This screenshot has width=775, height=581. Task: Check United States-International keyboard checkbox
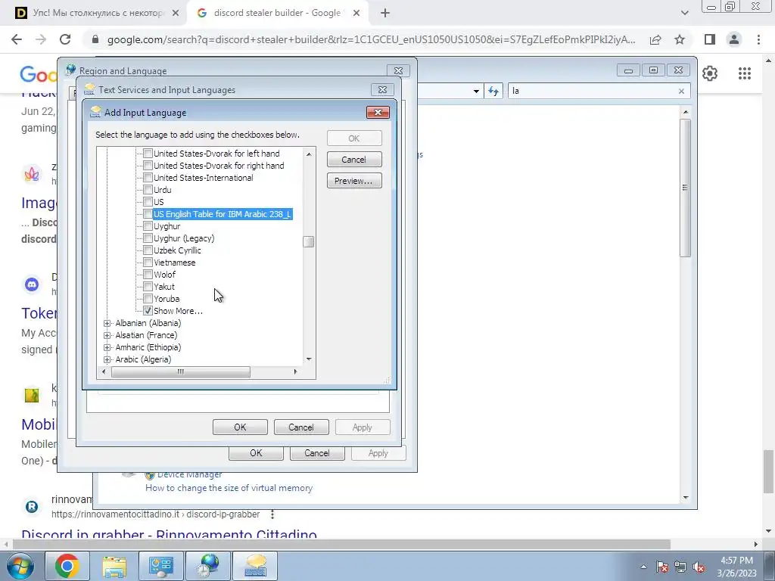point(148,178)
